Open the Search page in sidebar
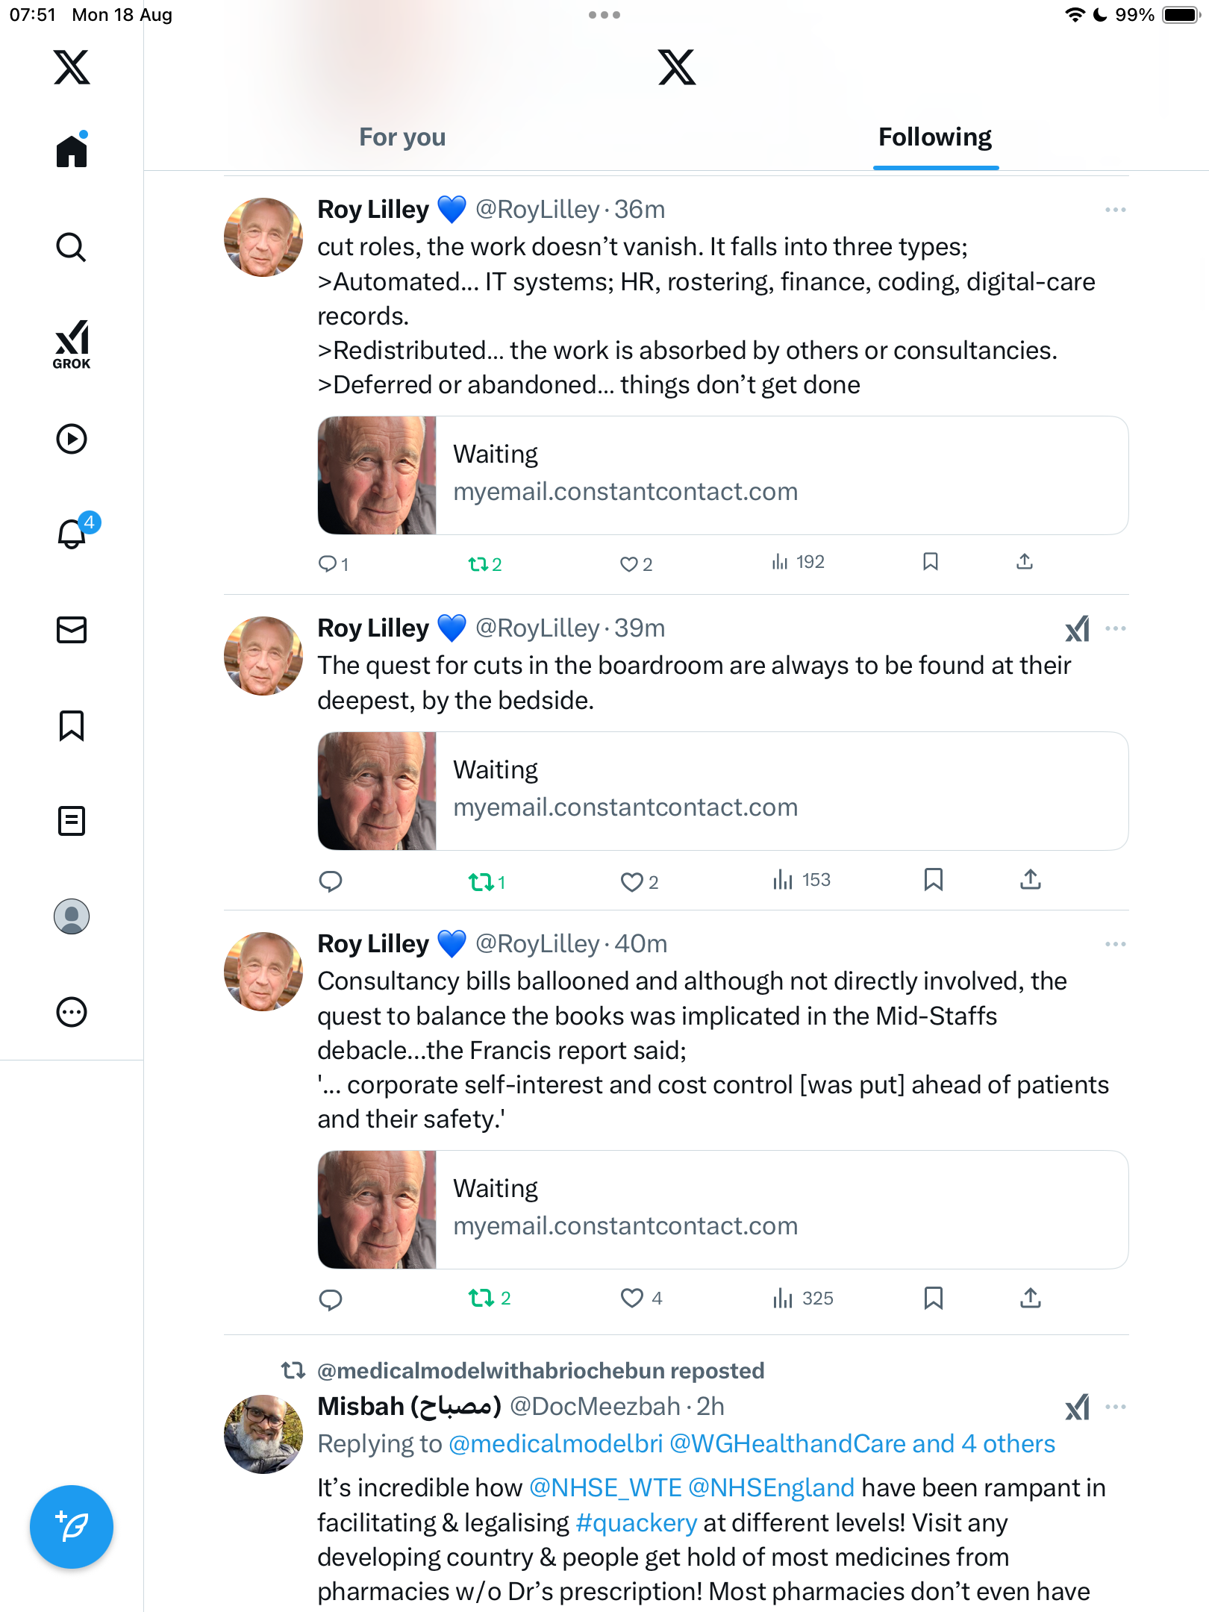Viewport: 1209px width, 1612px height. tap(72, 247)
